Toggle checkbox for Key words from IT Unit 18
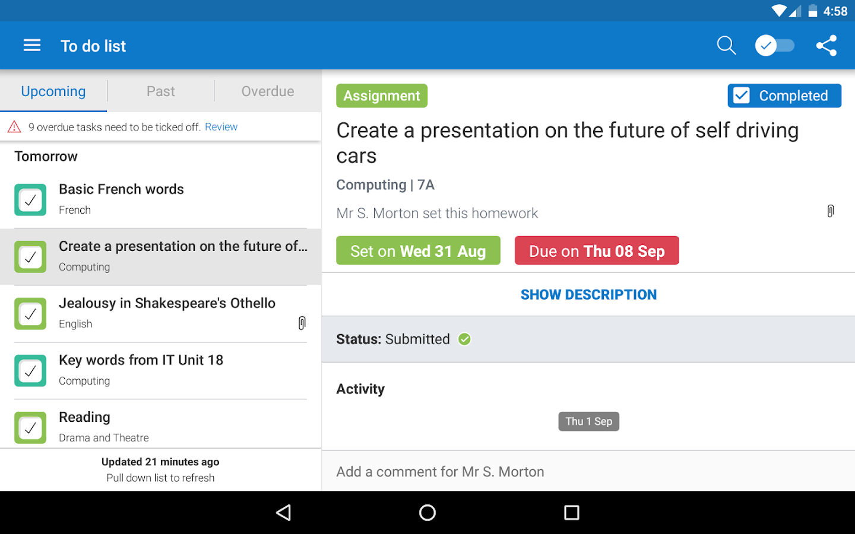The width and height of the screenshot is (855, 534). 30,371
